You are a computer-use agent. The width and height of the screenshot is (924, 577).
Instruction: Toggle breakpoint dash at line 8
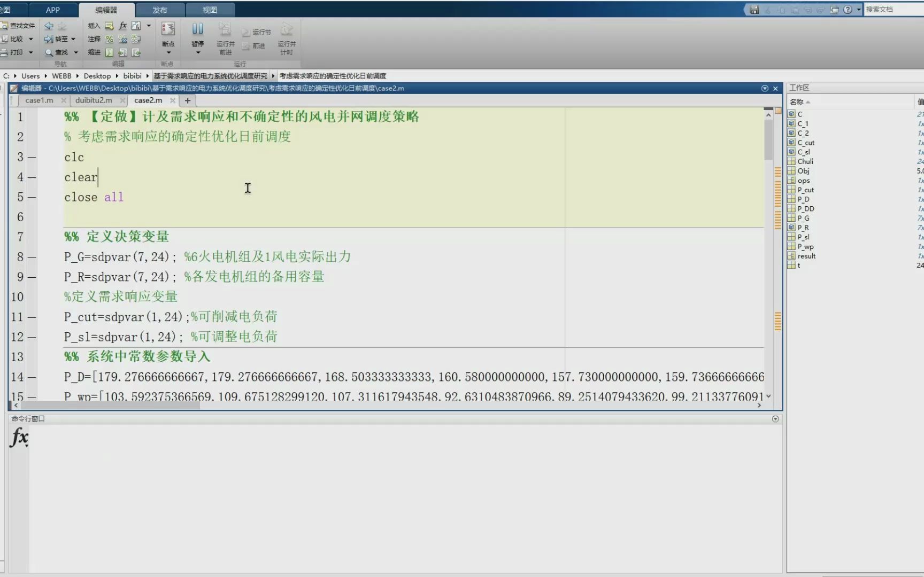[x=32, y=257]
